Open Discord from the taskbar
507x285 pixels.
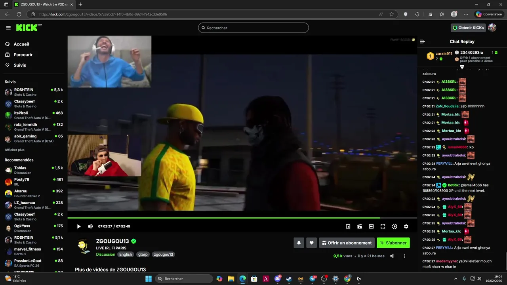click(277, 279)
